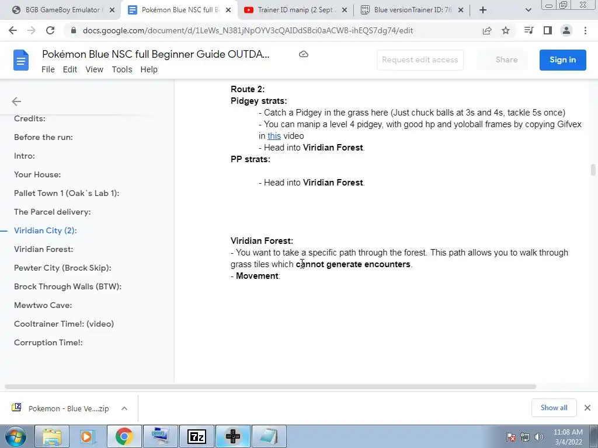Image resolution: width=598 pixels, height=448 pixels.
Task: Collapse the document outline with back arrow
Action: (x=16, y=101)
